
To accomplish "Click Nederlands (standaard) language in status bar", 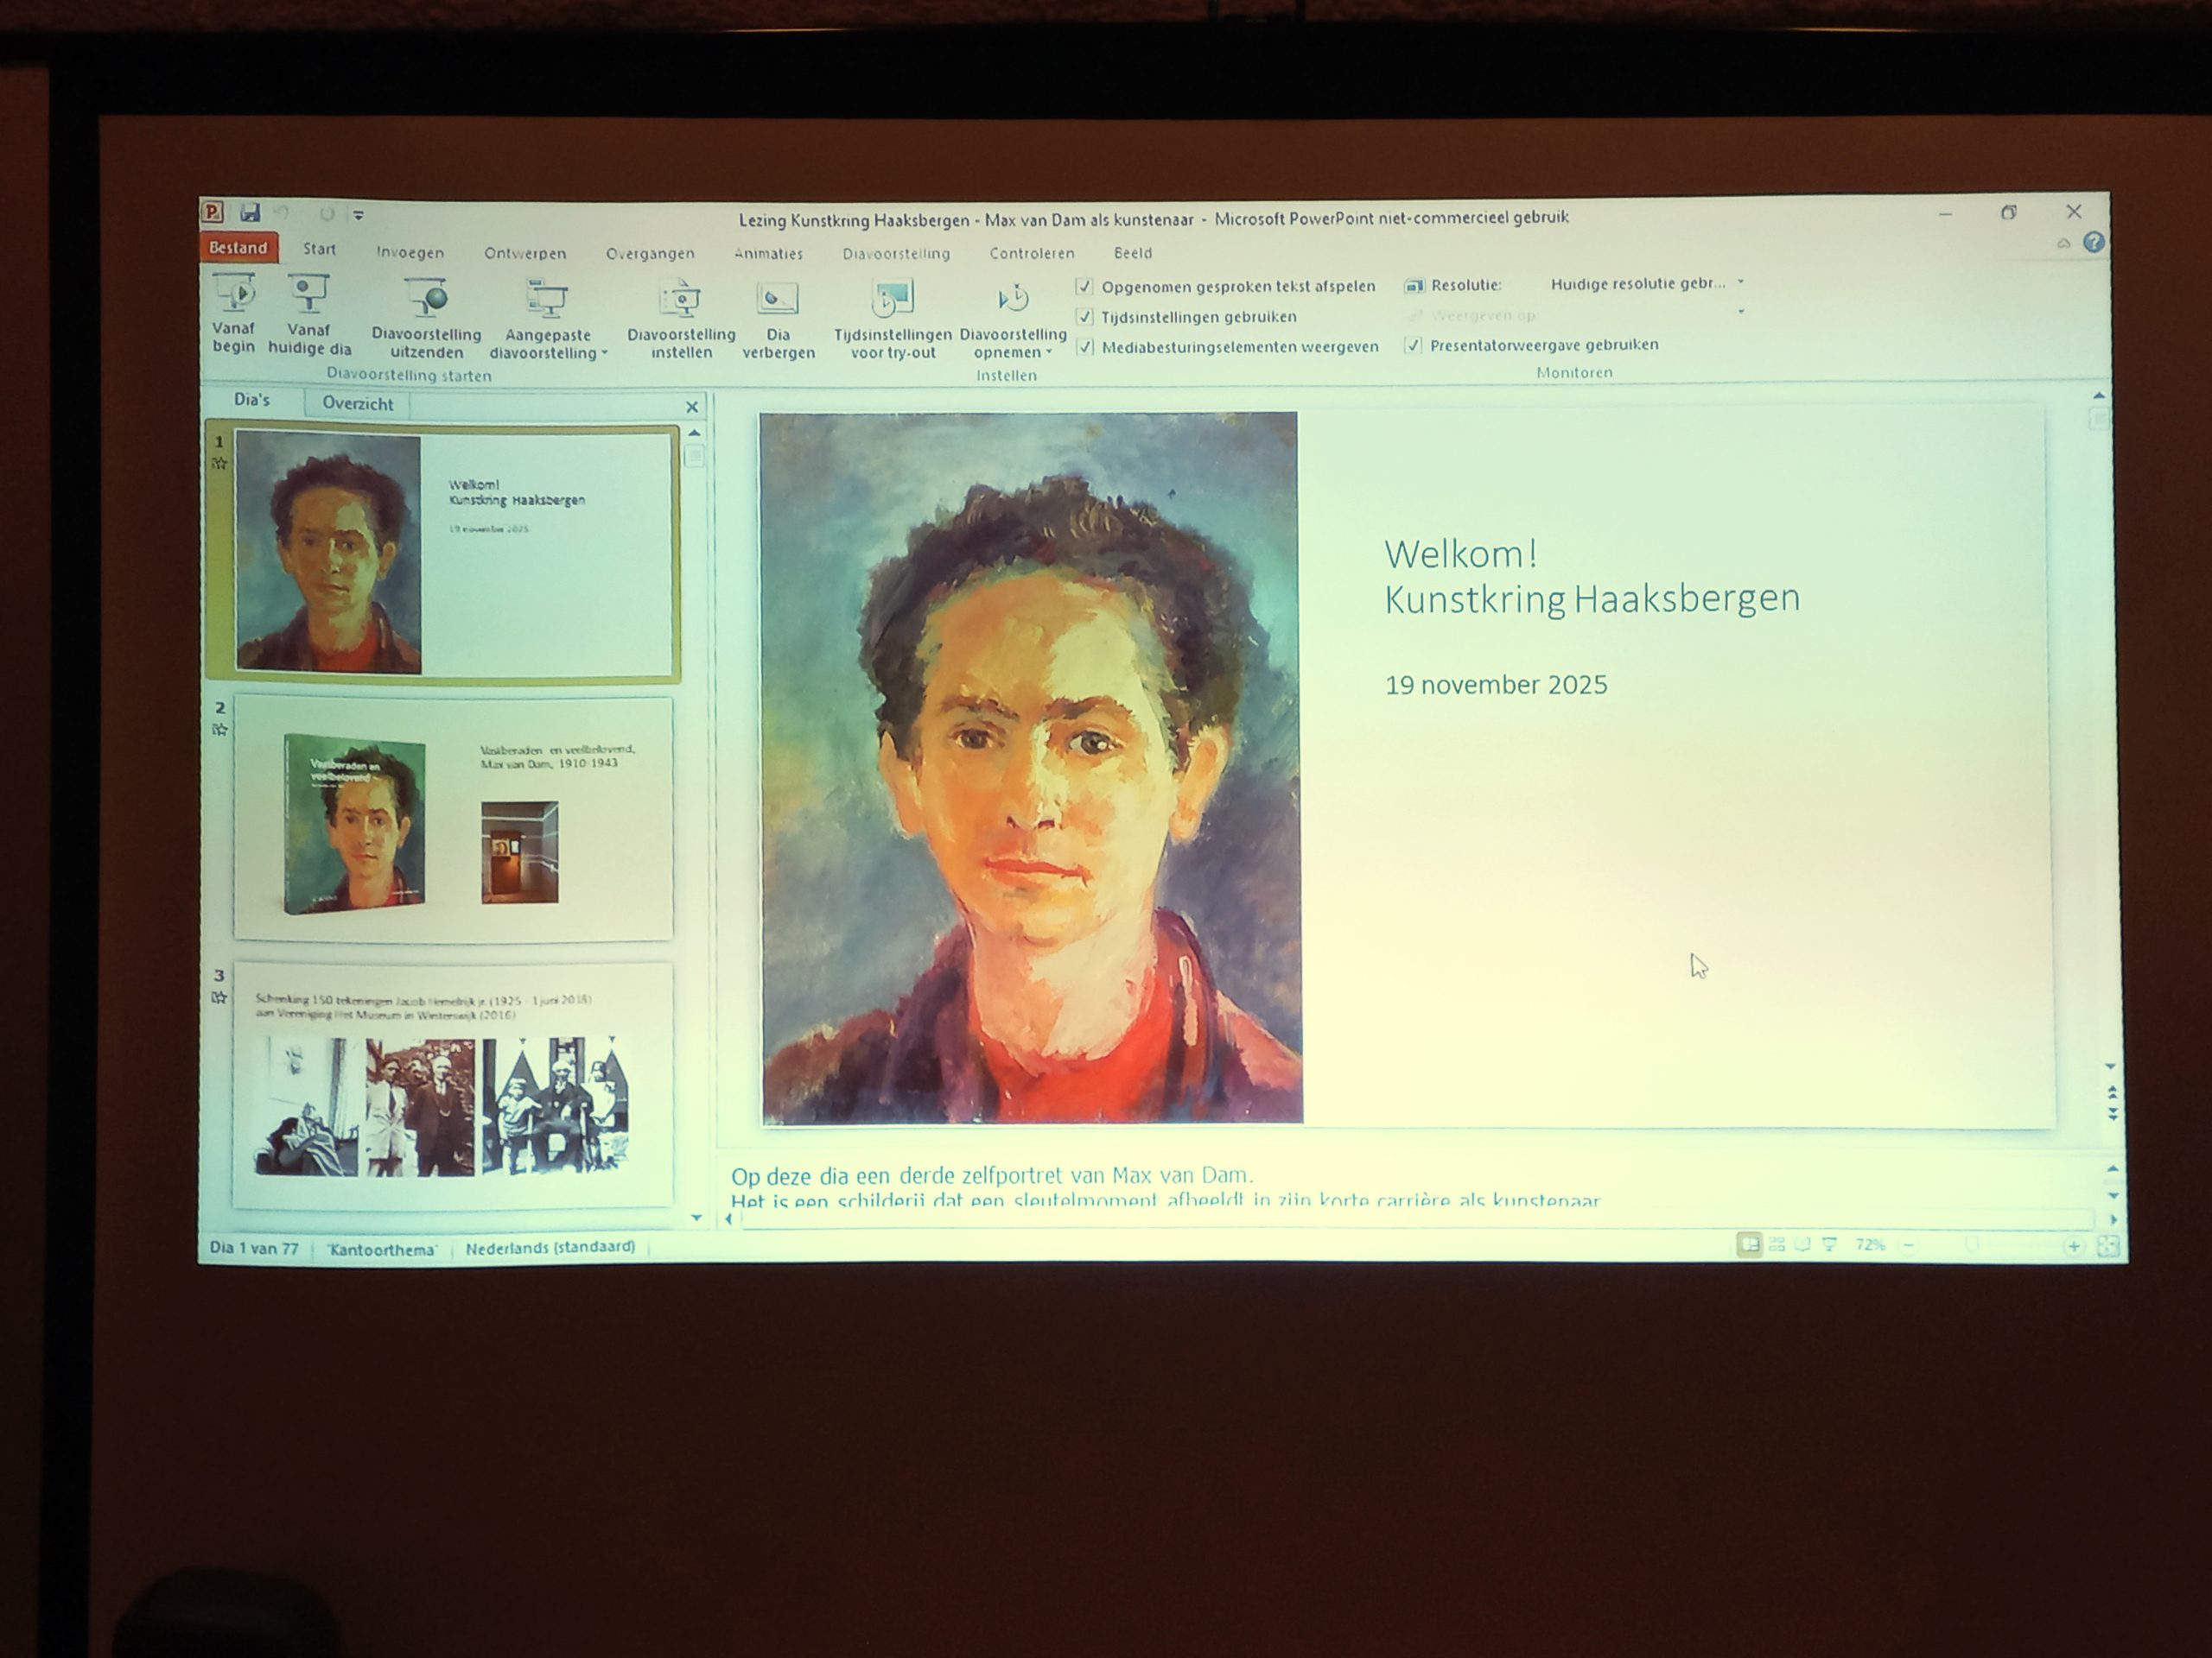I will pyautogui.click(x=550, y=1247).
